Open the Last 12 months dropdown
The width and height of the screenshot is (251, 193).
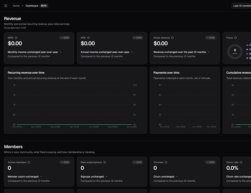(242, 6)
